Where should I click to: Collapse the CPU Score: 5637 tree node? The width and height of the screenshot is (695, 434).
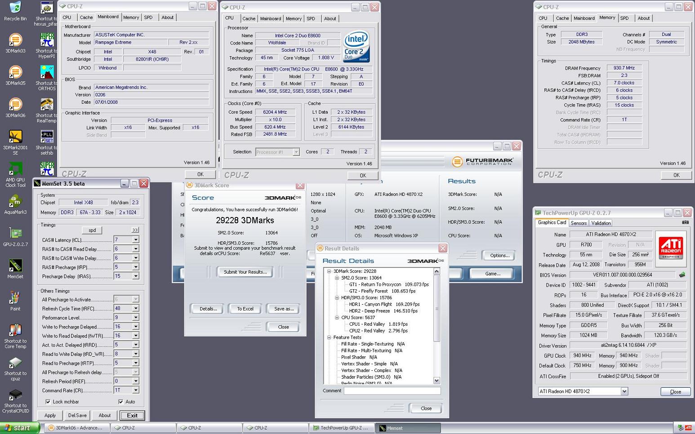[x=337, y=317]
